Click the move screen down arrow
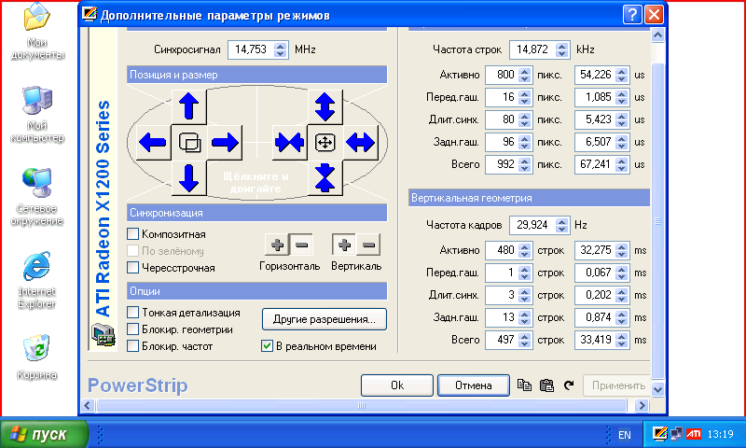 [190, 175]
